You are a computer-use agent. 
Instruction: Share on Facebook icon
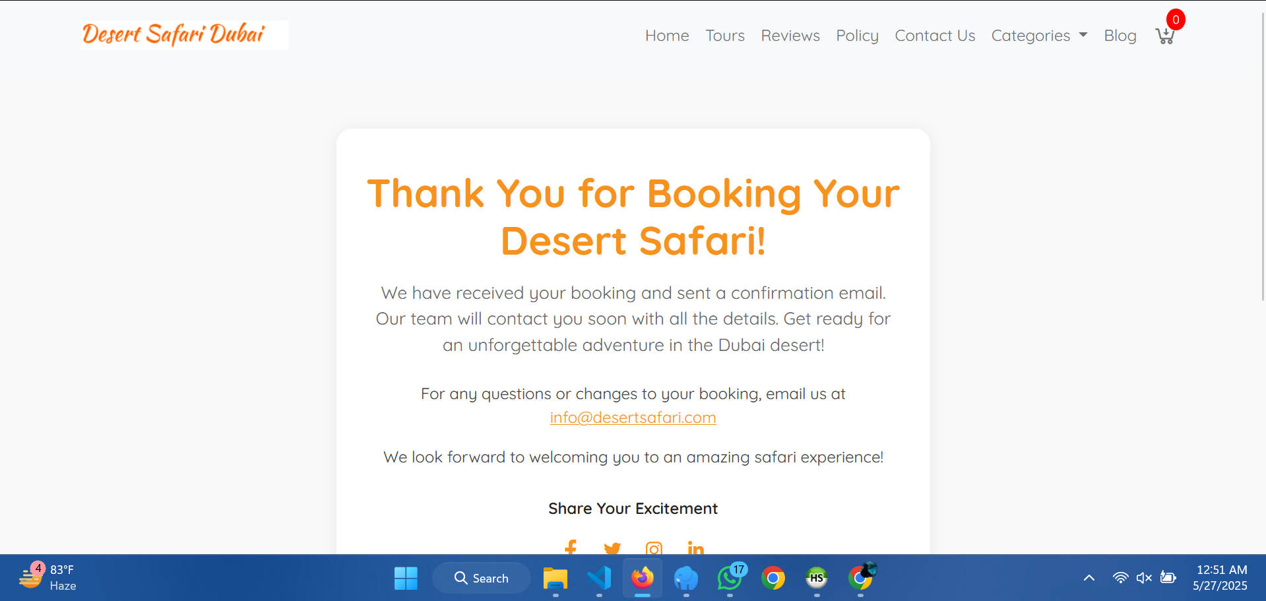click(x=571, y=548)
